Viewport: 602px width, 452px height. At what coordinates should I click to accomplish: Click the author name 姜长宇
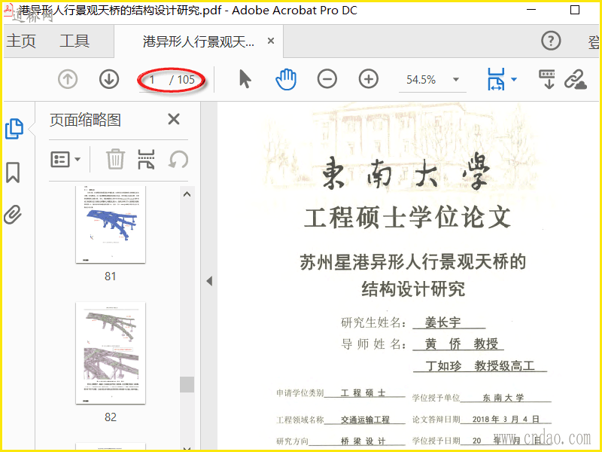pos(442,322)
